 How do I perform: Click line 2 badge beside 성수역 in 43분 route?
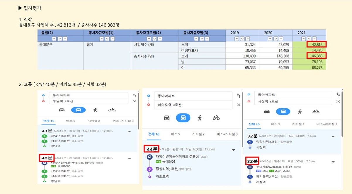44,141
